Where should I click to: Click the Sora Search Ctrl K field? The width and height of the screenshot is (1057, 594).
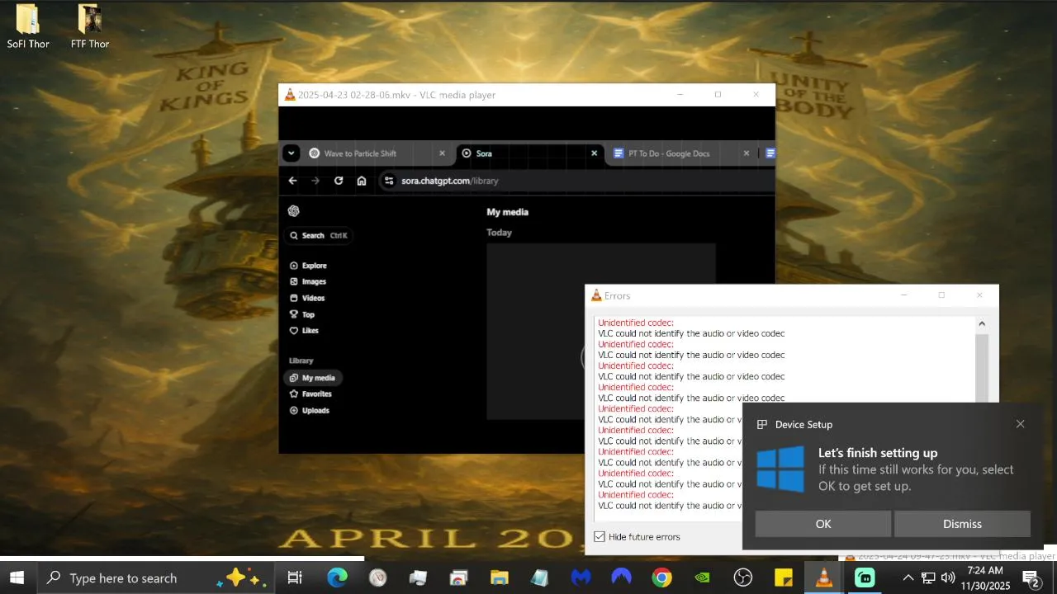coord(319,236)
